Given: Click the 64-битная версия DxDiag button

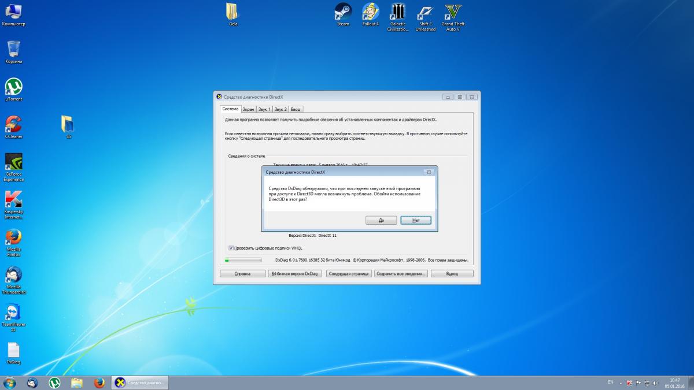Looking at the screenshot, I should point(295,273).
